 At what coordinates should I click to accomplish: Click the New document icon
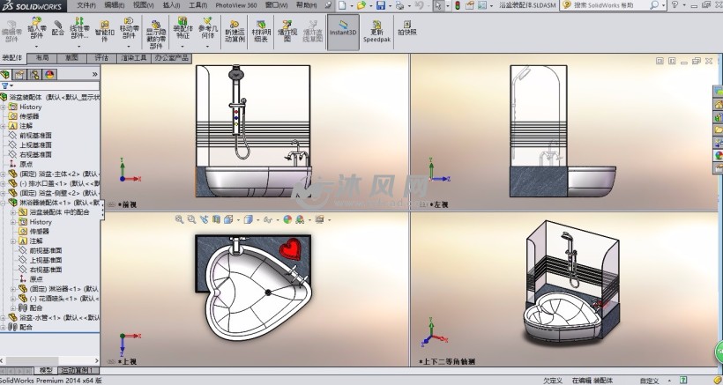(x=342, y=5)
